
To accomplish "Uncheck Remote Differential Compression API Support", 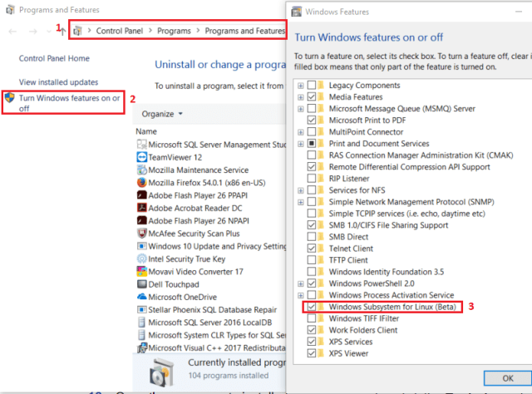I will pyautogui.click(x=312, y=166).
